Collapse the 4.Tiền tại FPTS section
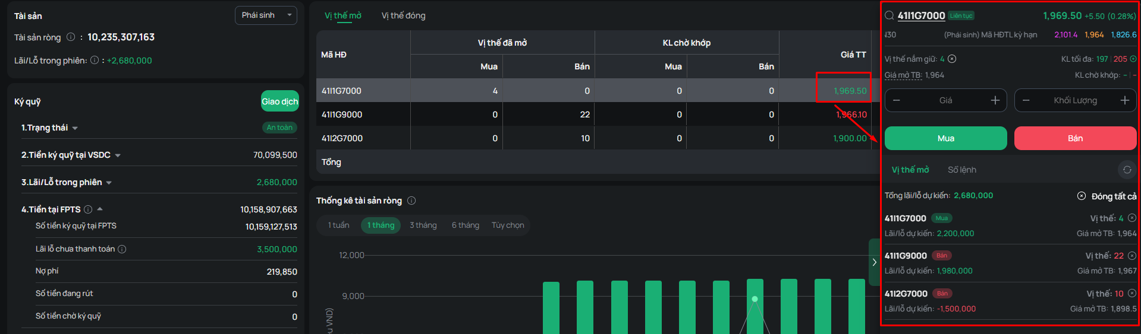This screenshot has width=1141, height=334. (100, 209)
